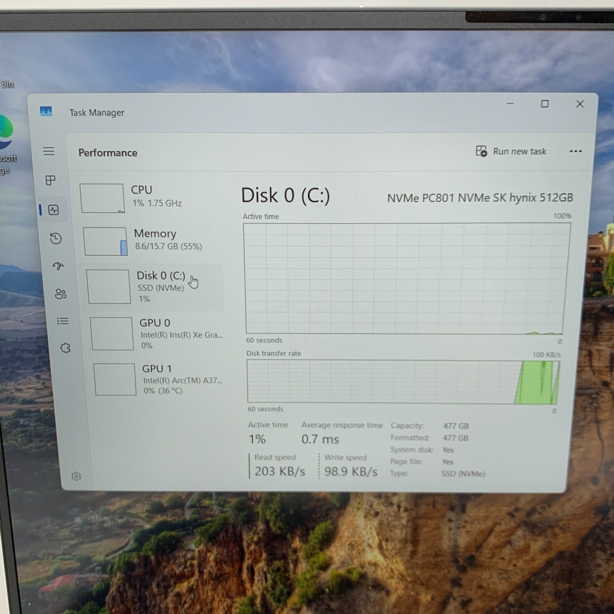Select Disk 0 (C:) item
This screenshot has width=614, height=614.
coord(154,287)
